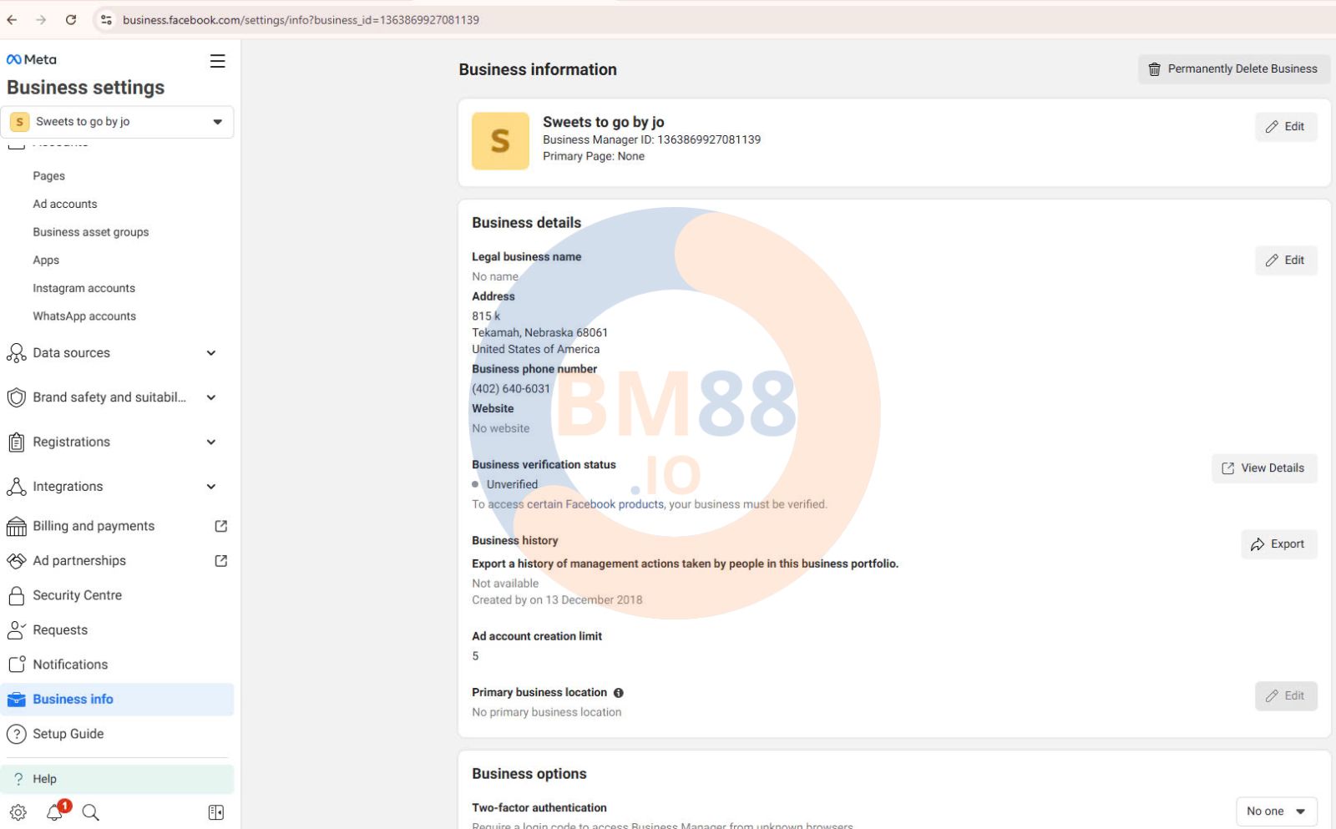Click the external link icon next to Ad partnerships
This screenshot has width=1336, height=829.
pyautogui.click(x=221, y=561)
